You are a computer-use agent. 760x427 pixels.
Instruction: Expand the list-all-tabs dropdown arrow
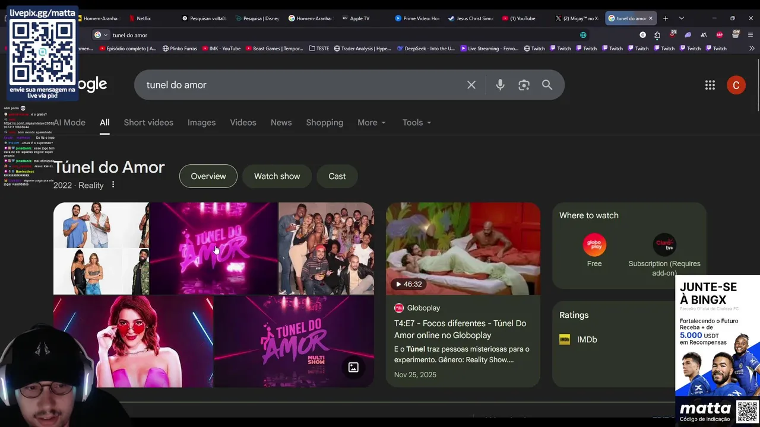pyautogui.click(x=681, y=18)
